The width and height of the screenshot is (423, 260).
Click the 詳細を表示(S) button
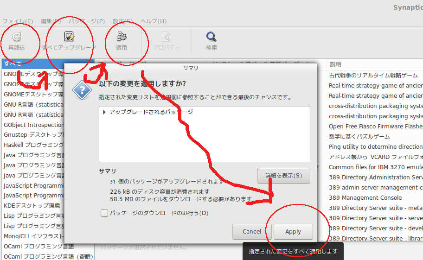pos(283,176)
